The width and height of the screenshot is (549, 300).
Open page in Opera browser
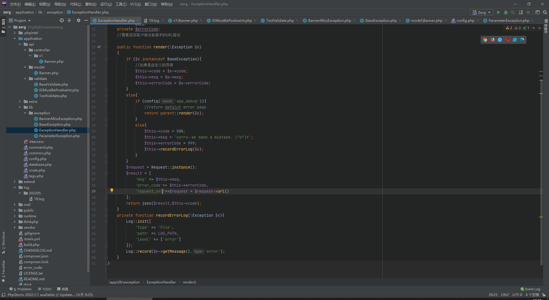[x=507, y=40]
